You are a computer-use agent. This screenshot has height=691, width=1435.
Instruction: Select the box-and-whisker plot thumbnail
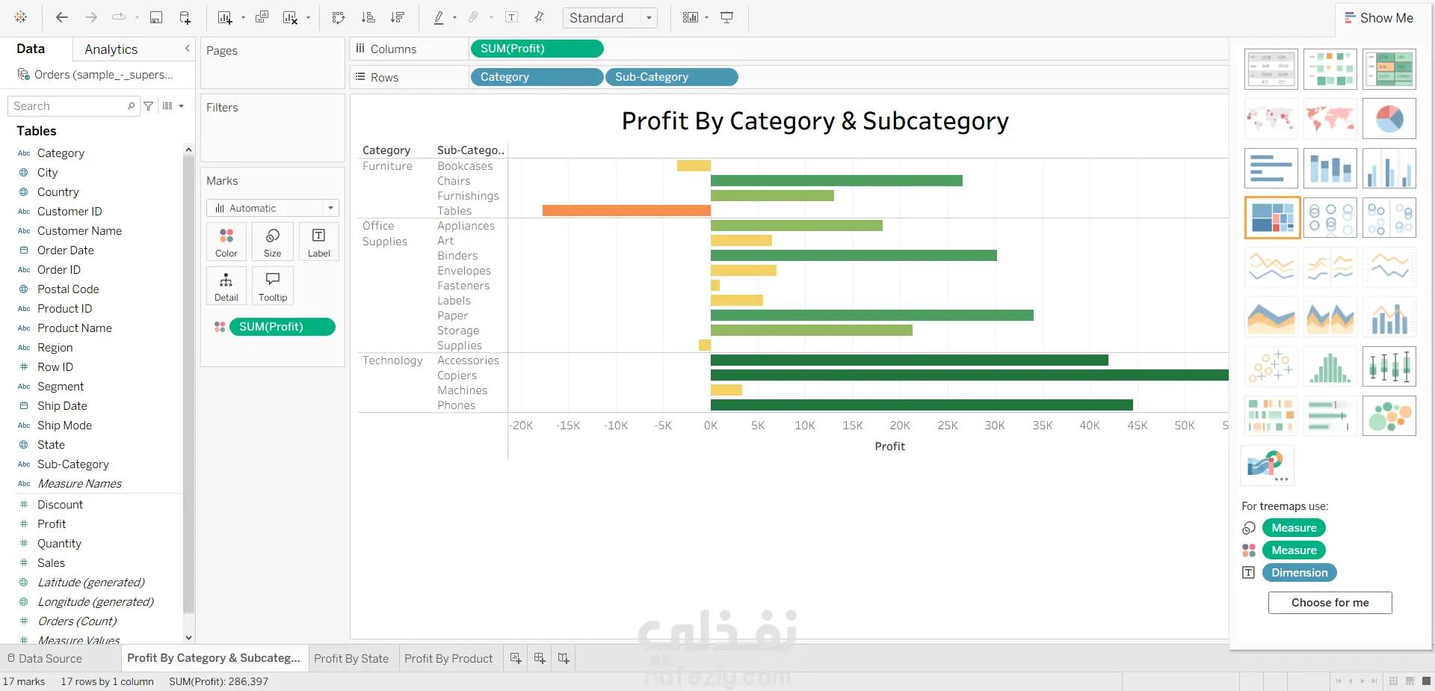(1389, 366)
